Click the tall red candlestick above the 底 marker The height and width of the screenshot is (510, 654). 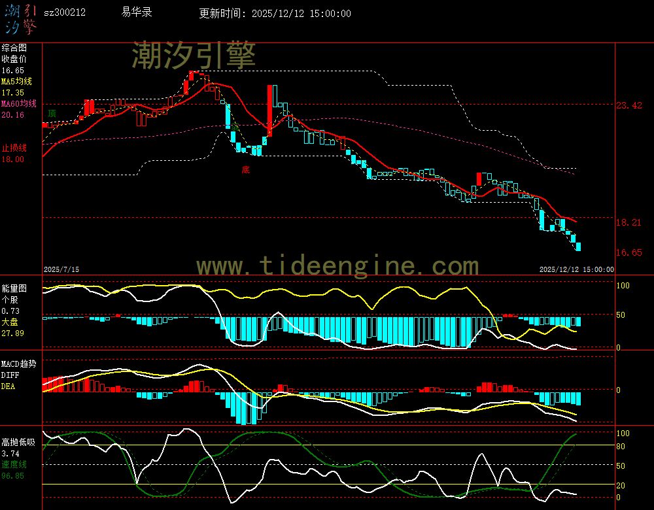[269, 110]
